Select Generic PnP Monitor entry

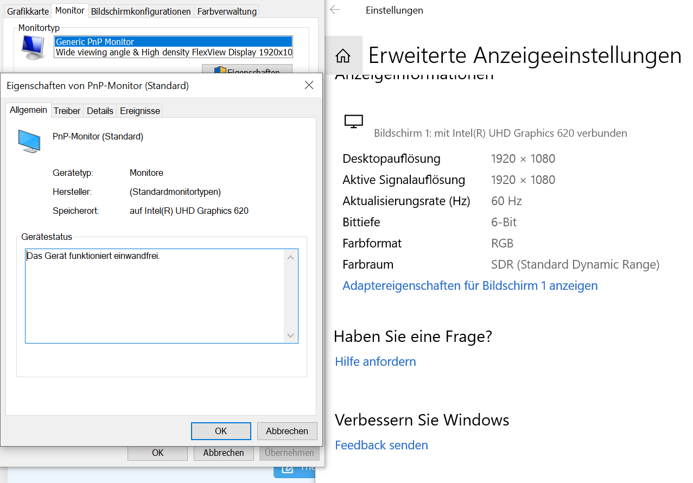click(174, 42)
